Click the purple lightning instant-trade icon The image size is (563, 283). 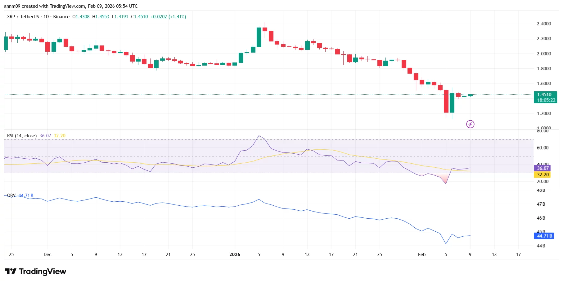470,124
